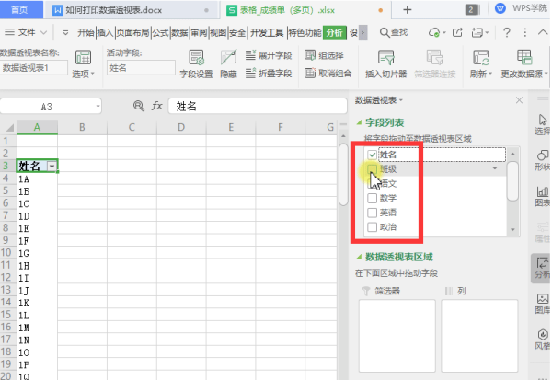Close the 数据透视表 side panel
The height and width of the screenshot is (380, 552).
pos(519,100)
